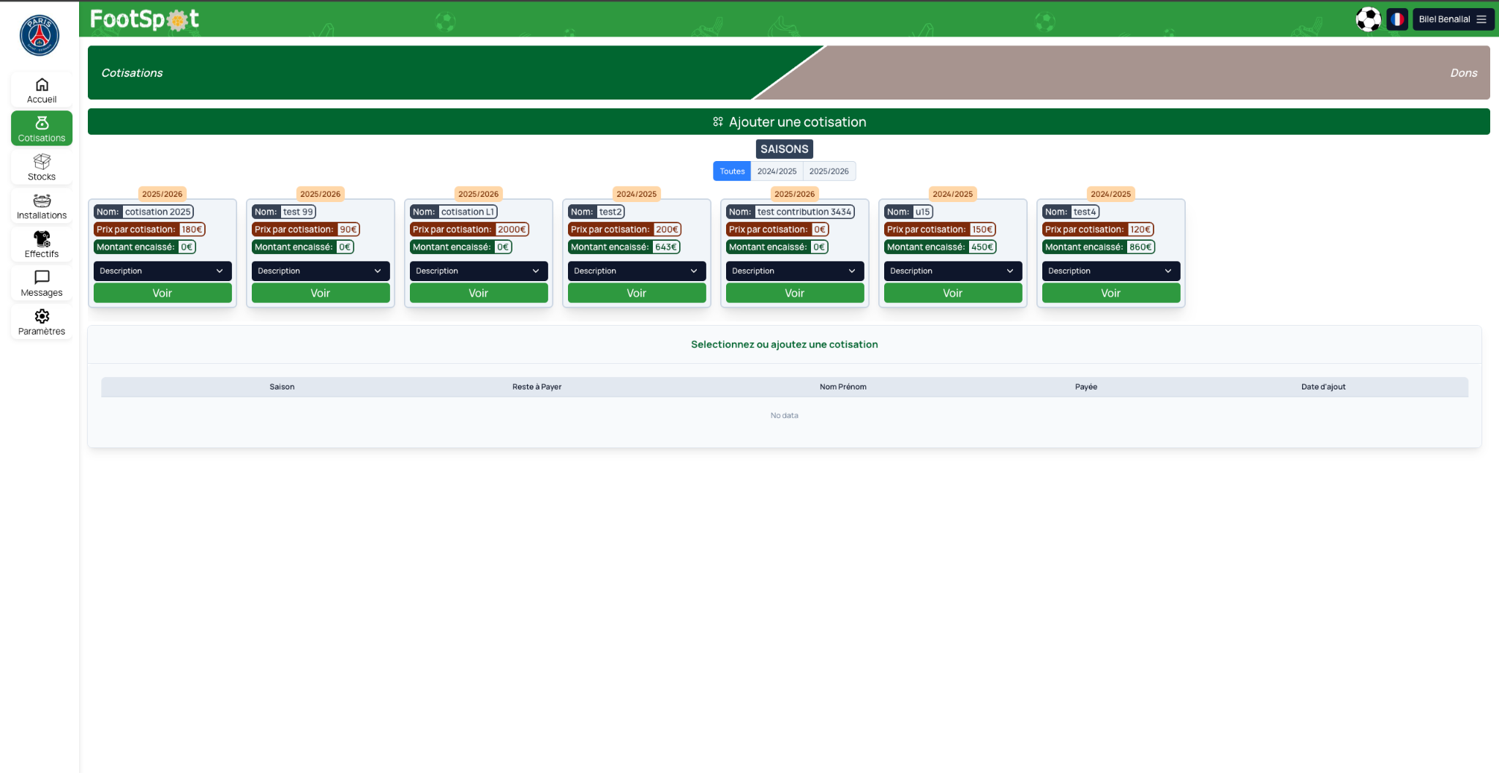Image resolution: width=1499 pixels, height=773 pixels.
Task: Click Voir on cotisation L1 card
Action: (x=479, y=293)
